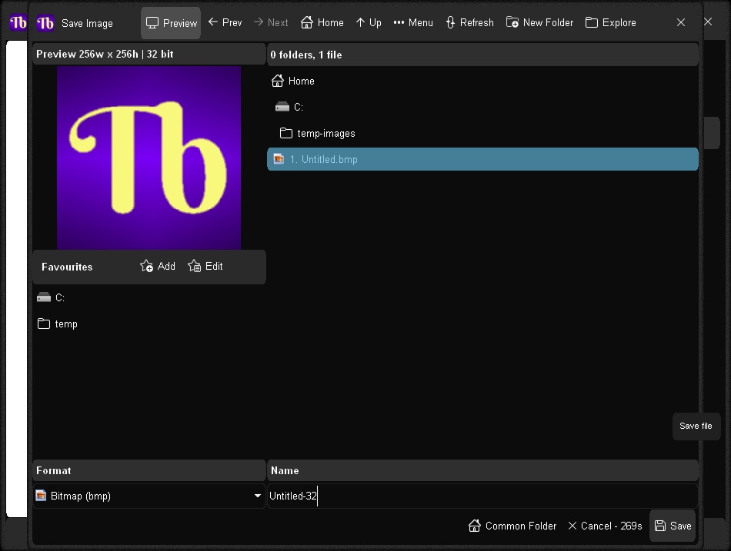Click the folder icon beside temp-images

pyautogui.click(x=285, y=133)
